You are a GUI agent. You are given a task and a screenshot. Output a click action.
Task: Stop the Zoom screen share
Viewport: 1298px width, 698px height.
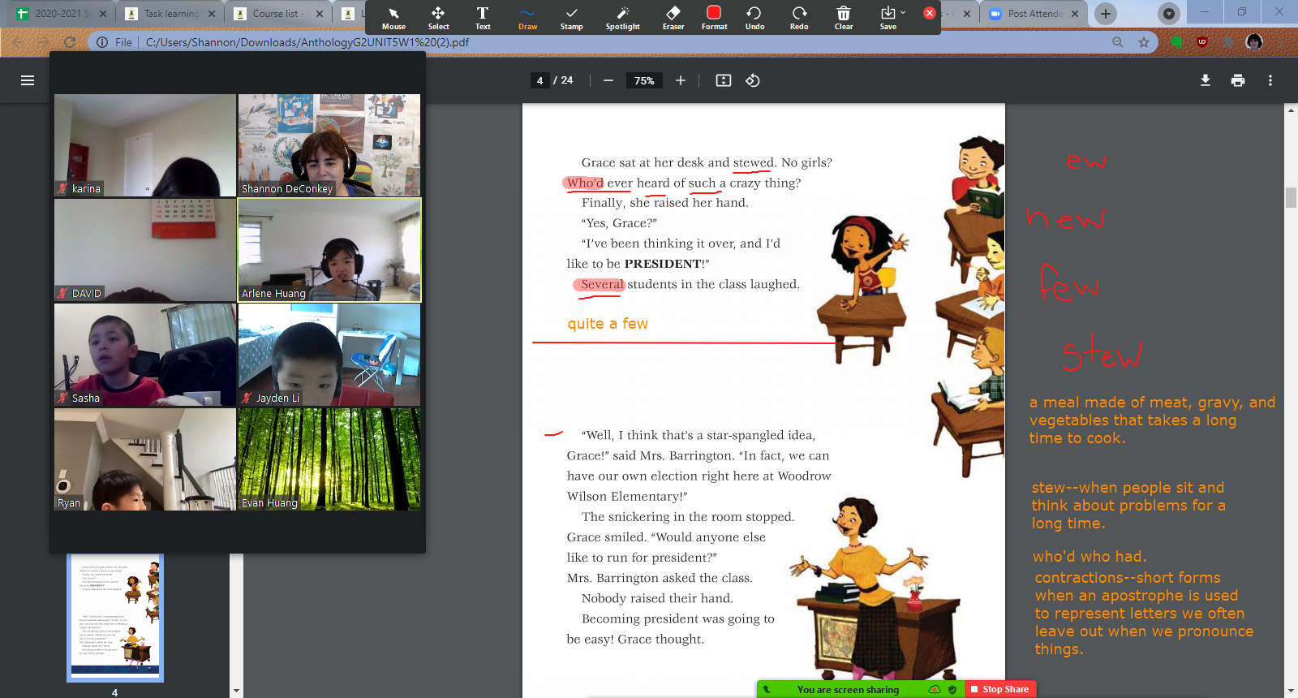1000,689
